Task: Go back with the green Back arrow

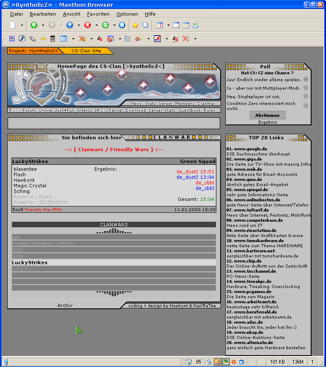Action: (34, 25)
